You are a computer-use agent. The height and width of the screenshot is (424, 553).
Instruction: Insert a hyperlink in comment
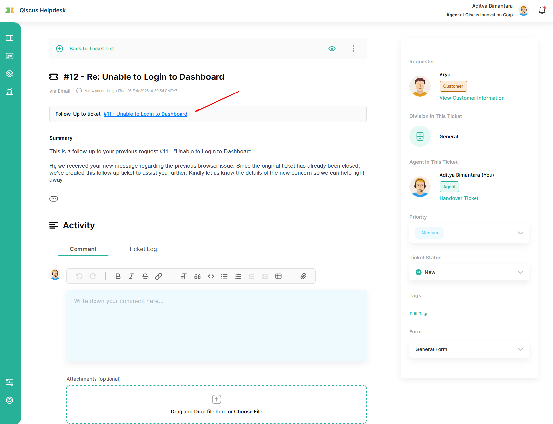159,276
